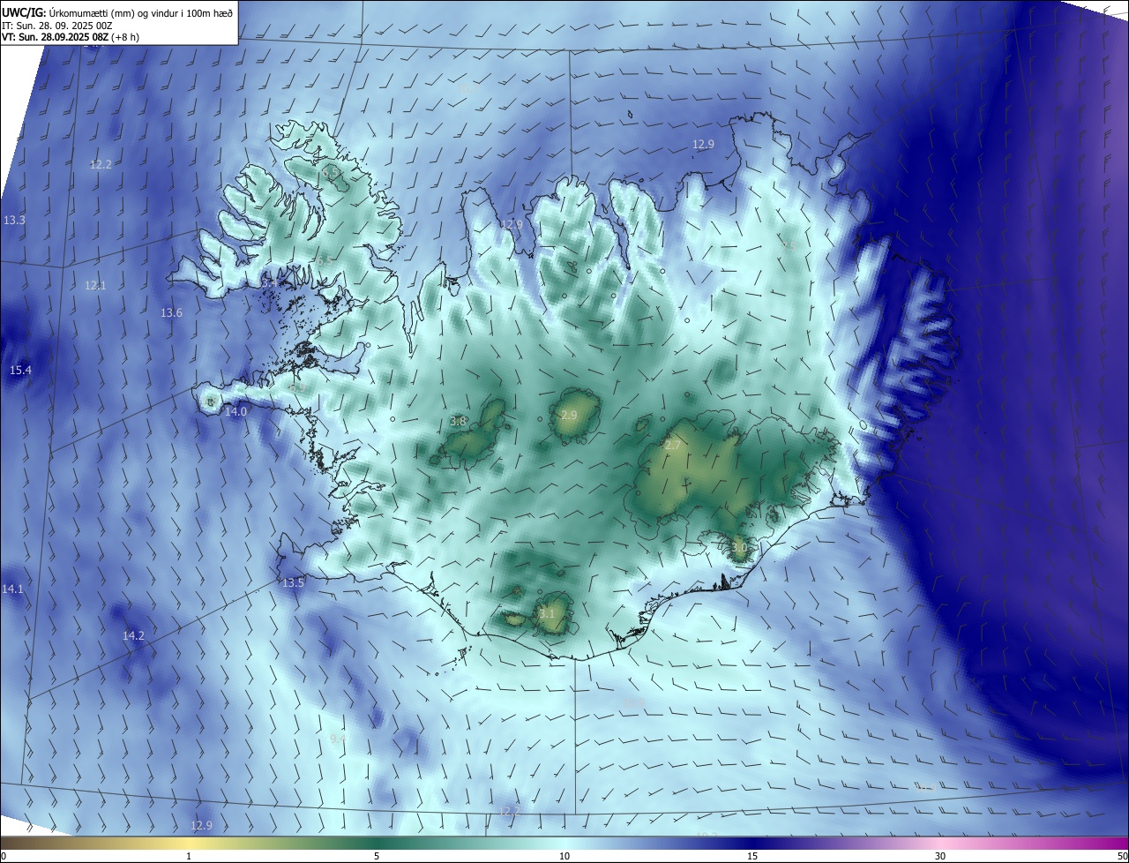Viewport: 1129px width, 863px height.
Task: Click the color scale tick label 5
Action: pos(377,856)
